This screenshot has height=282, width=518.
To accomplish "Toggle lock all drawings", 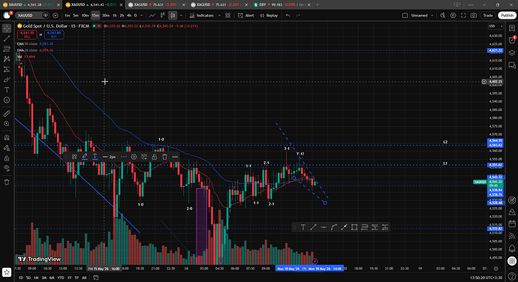I will click(7, 158).
